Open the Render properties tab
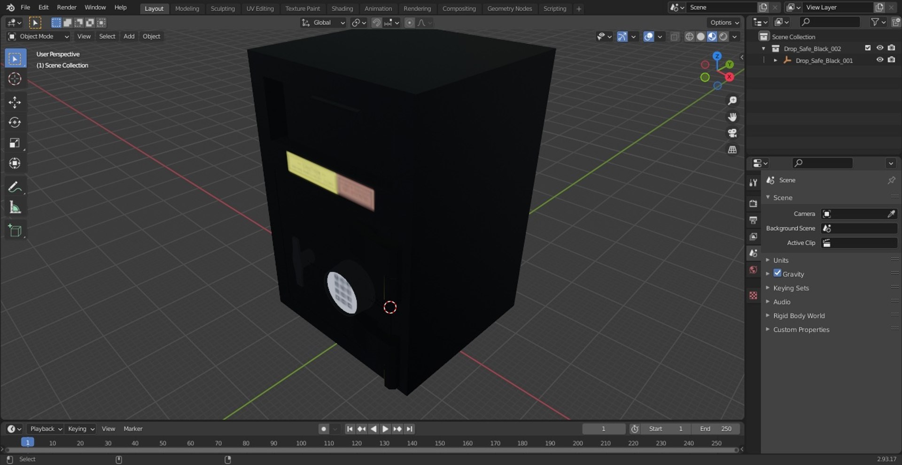The width and height of the screenshot is (902, 465). (753, 203)
